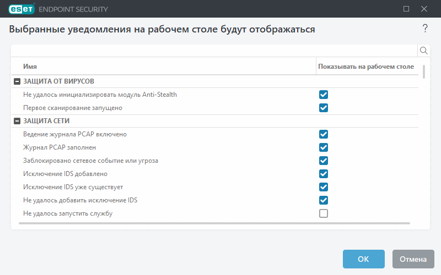Screen dimensions: 441x275
Task: Select row Не удалось добавить исключение IDS
Action: click(x=215, y=200)
